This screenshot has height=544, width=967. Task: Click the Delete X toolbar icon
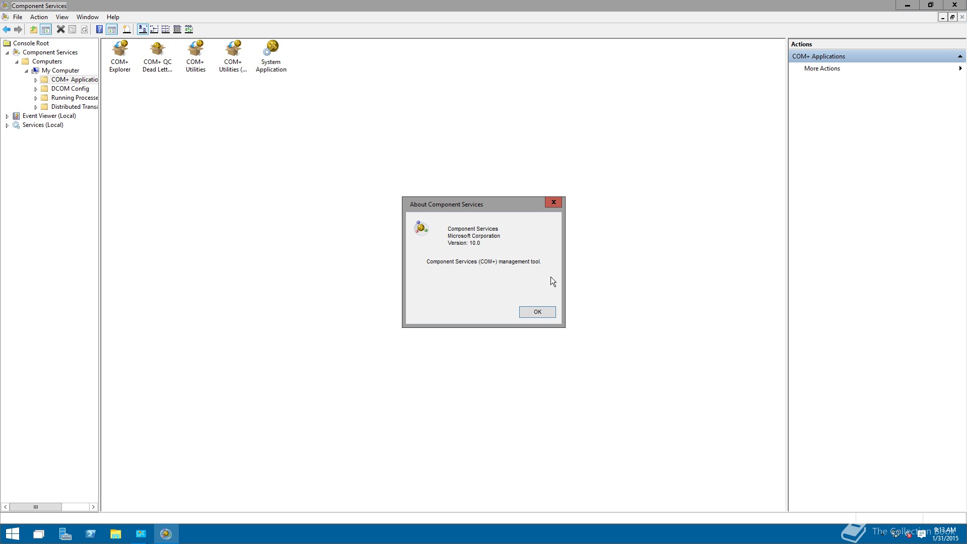[x=60, y=29]
